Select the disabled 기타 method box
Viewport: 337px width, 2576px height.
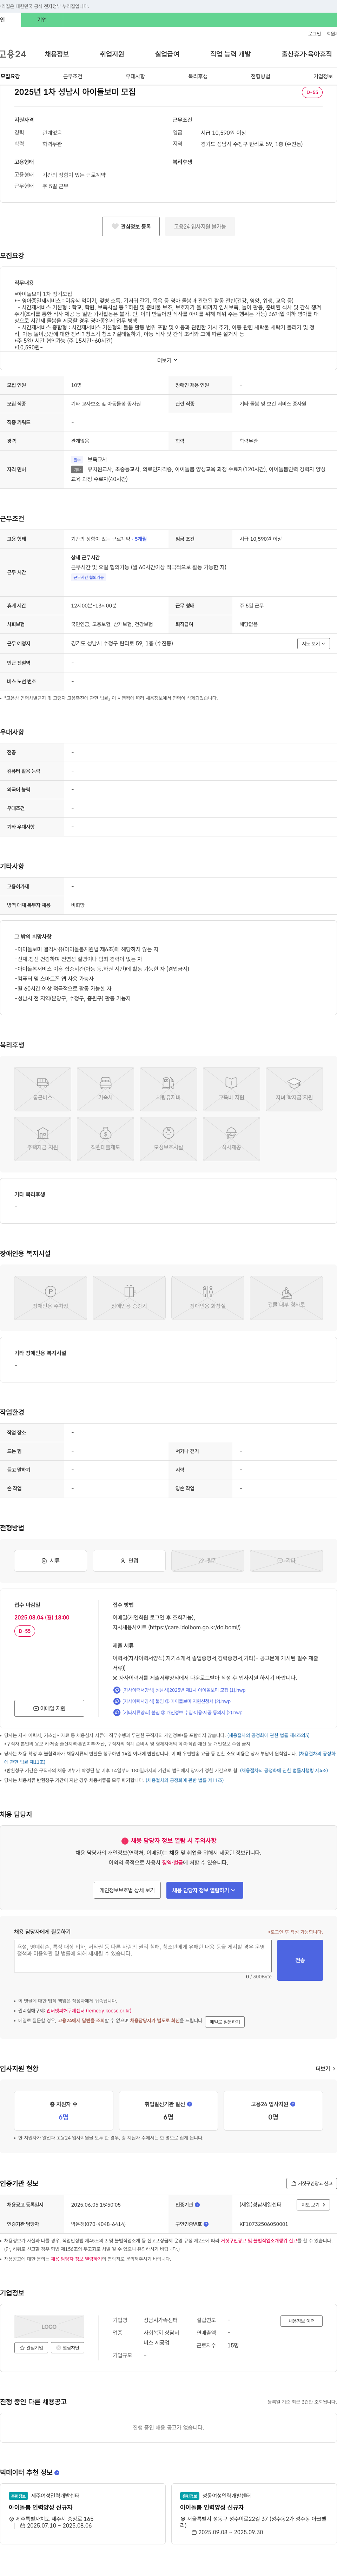pos(286,1560)
